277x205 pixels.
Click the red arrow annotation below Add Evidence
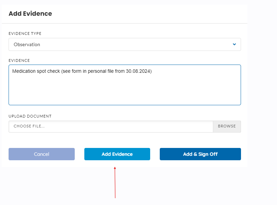pos(115,183)
